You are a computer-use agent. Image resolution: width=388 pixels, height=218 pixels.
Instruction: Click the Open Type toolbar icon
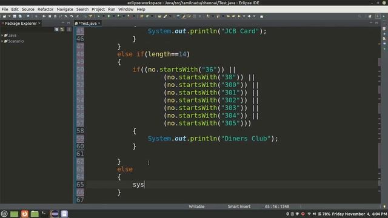(159, 16)
